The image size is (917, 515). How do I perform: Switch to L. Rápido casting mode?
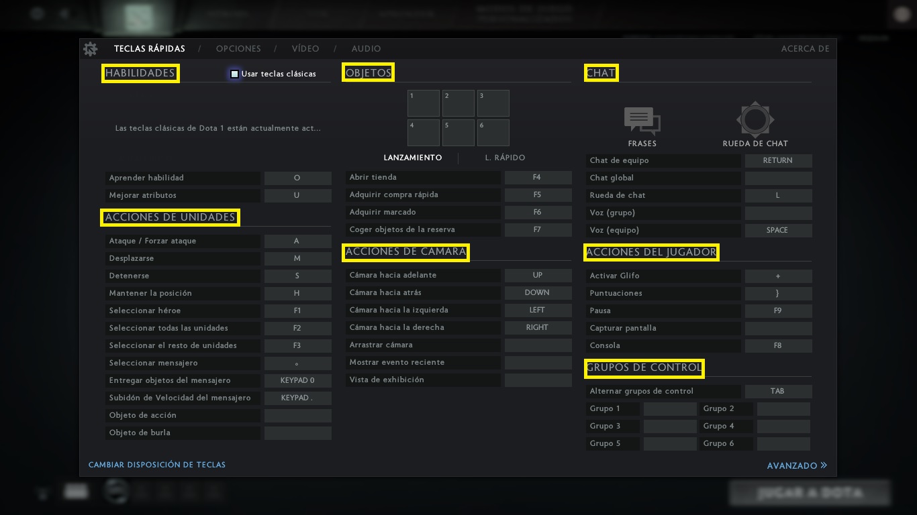click(x=505, y=158)
